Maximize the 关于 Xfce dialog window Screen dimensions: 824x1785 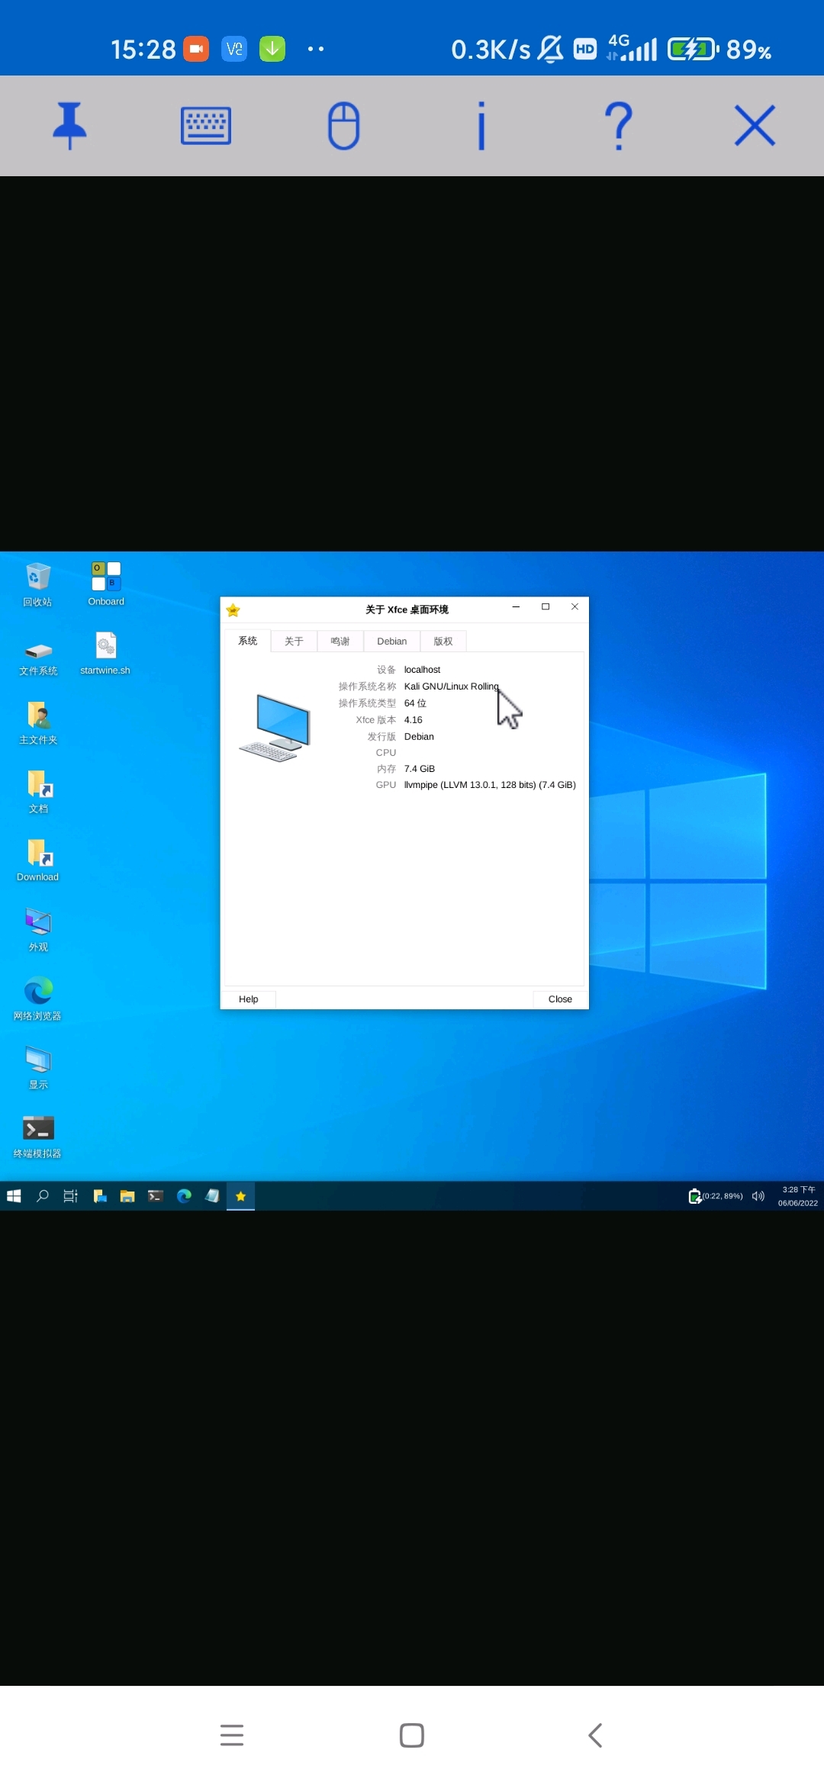(546, 607)
